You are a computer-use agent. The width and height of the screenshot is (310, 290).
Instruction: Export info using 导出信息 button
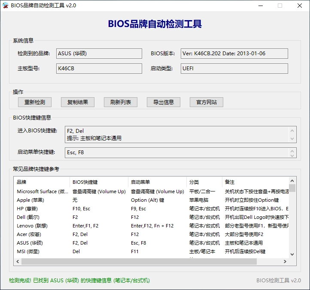point(164,102)
